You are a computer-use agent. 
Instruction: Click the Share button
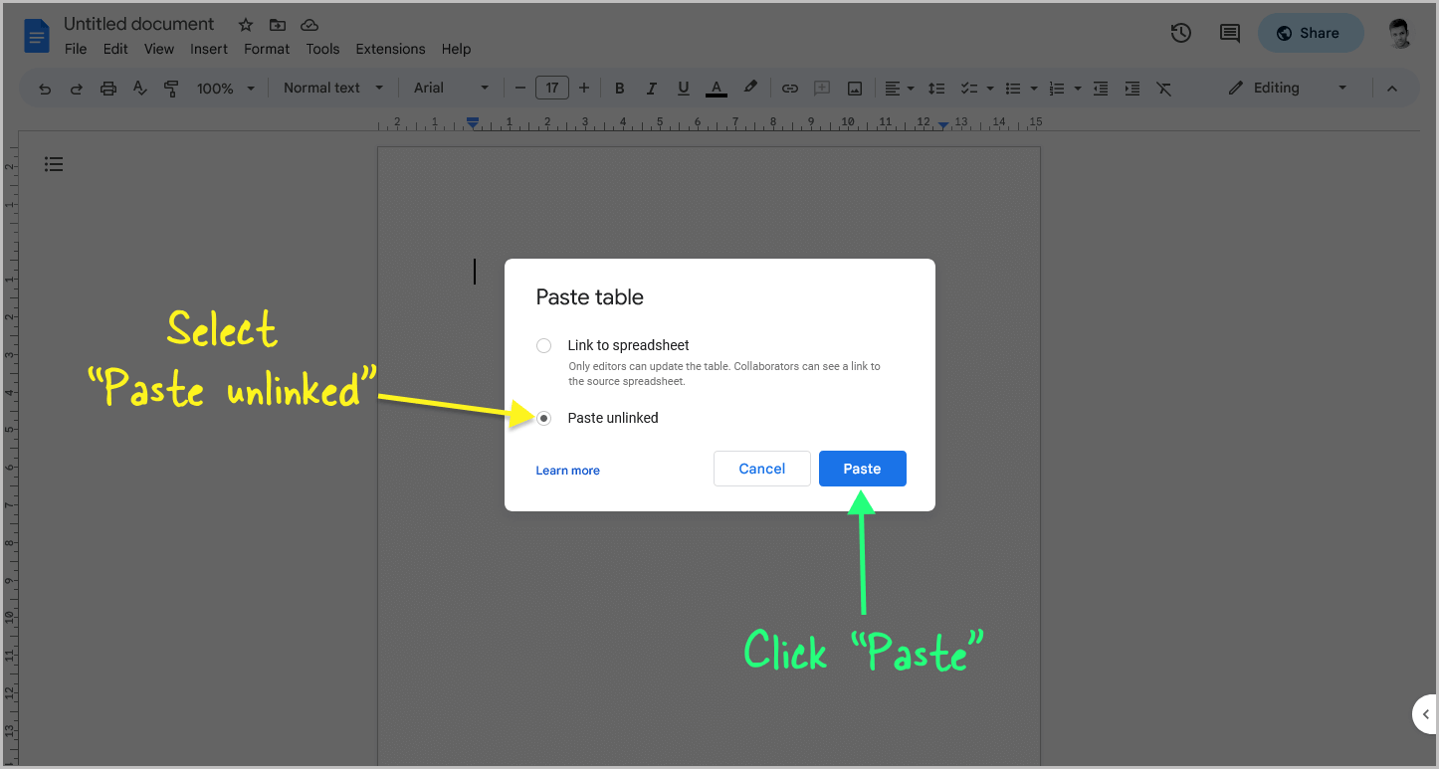tap(1311, 33)
